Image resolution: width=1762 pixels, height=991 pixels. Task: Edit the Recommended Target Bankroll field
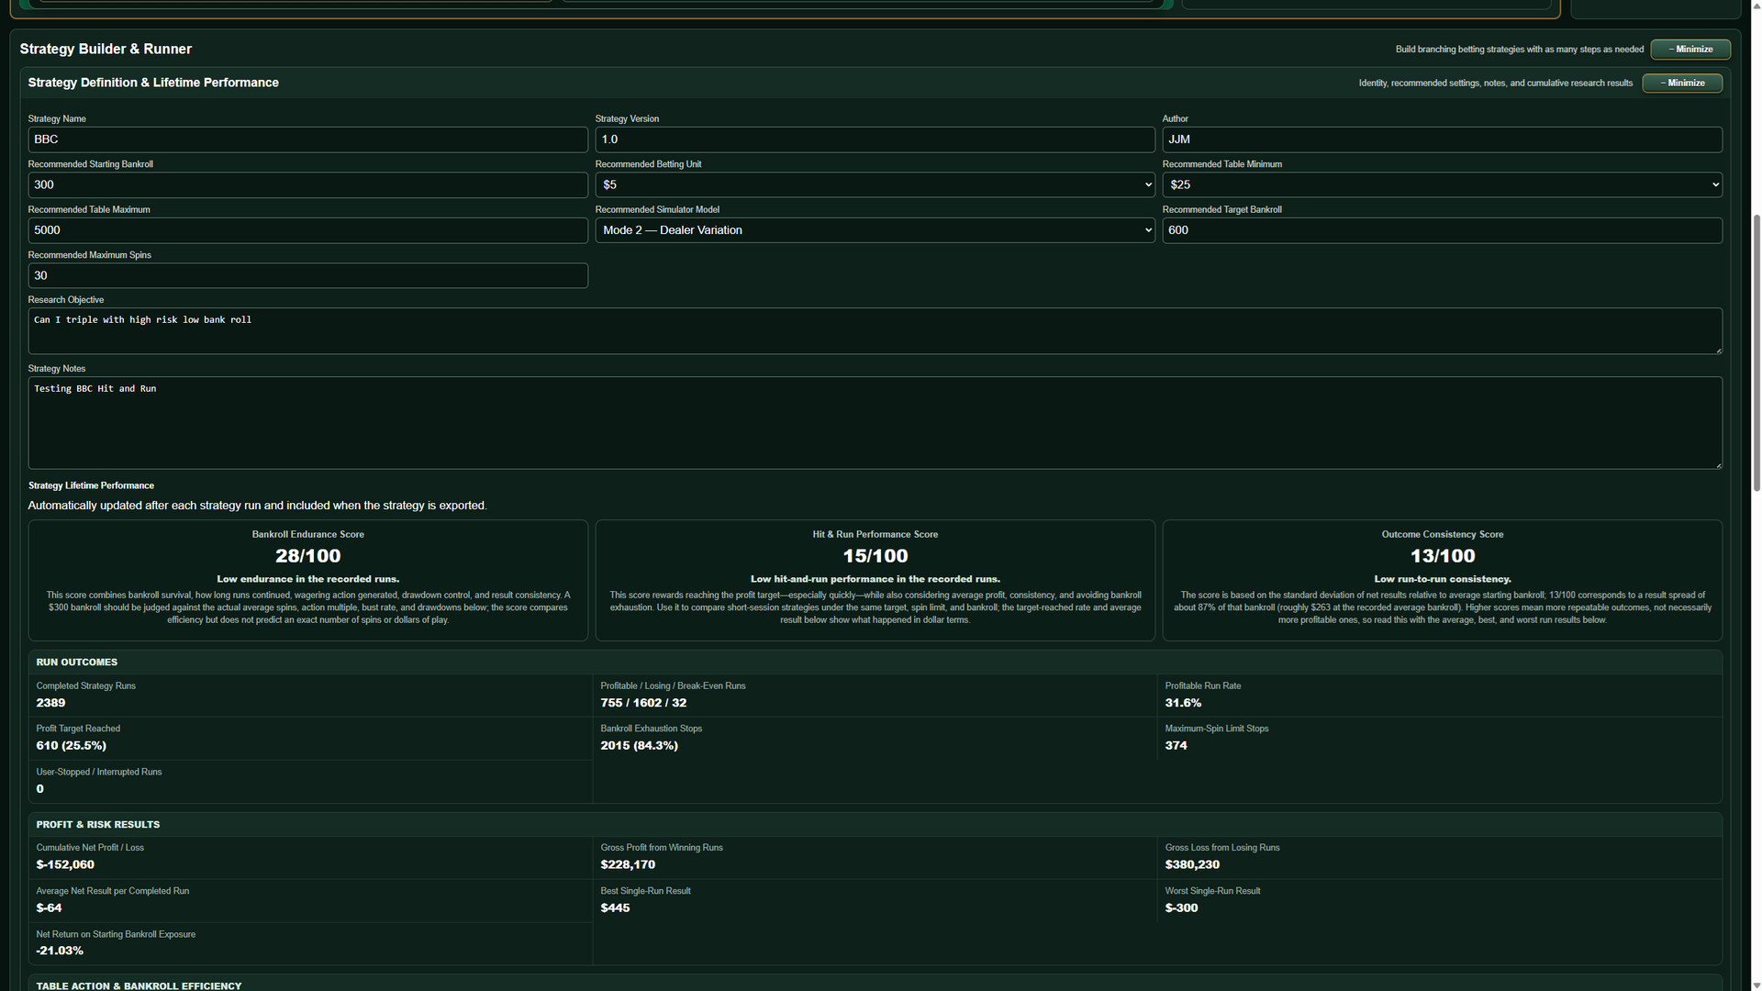1442,230
